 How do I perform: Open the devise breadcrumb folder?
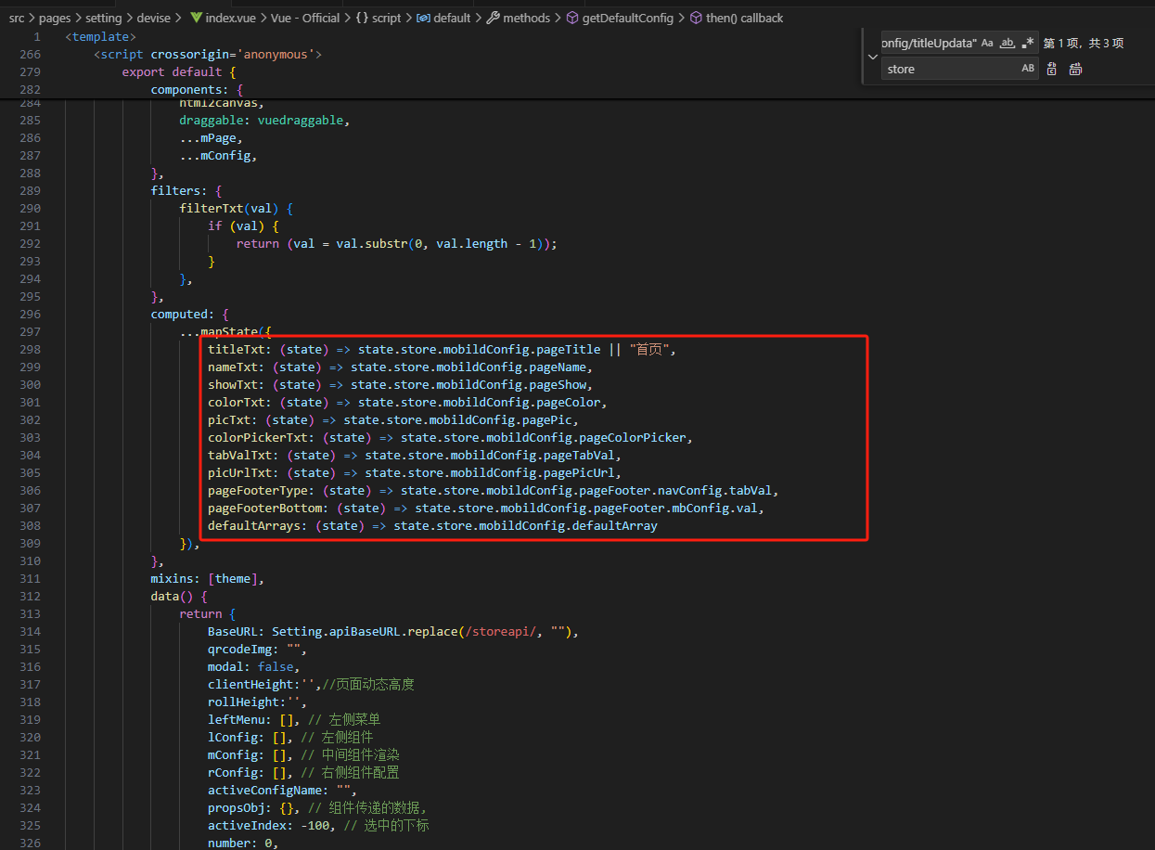(155, 18)
